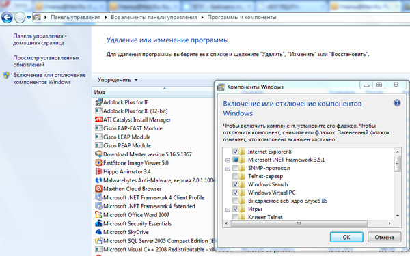Uncheck the Windows Search checkbox
Image resolution: width=410 pixels, height=256 pixels.
[235, 184]
